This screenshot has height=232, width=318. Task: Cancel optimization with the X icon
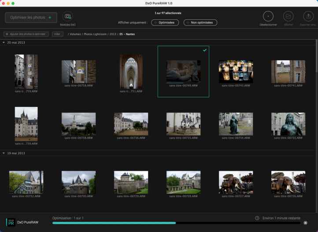(305, 223)
